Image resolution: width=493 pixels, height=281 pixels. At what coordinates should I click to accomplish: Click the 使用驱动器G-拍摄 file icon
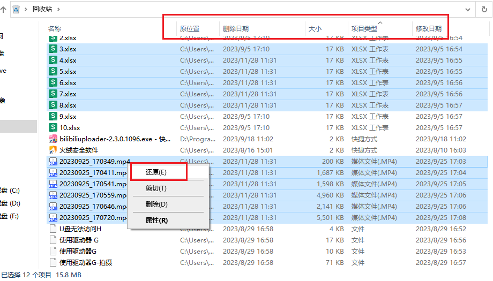tap(53, 262)
